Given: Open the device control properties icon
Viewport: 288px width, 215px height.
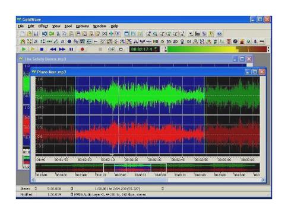Looking at the screenshot, I should pos(121,49).
